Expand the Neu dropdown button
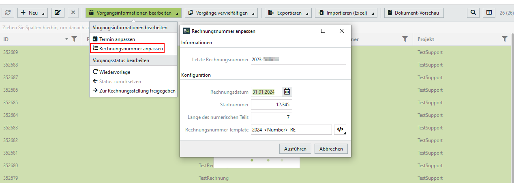The width and height of the screenshot is (514, 183). click(x=32, y=13)
